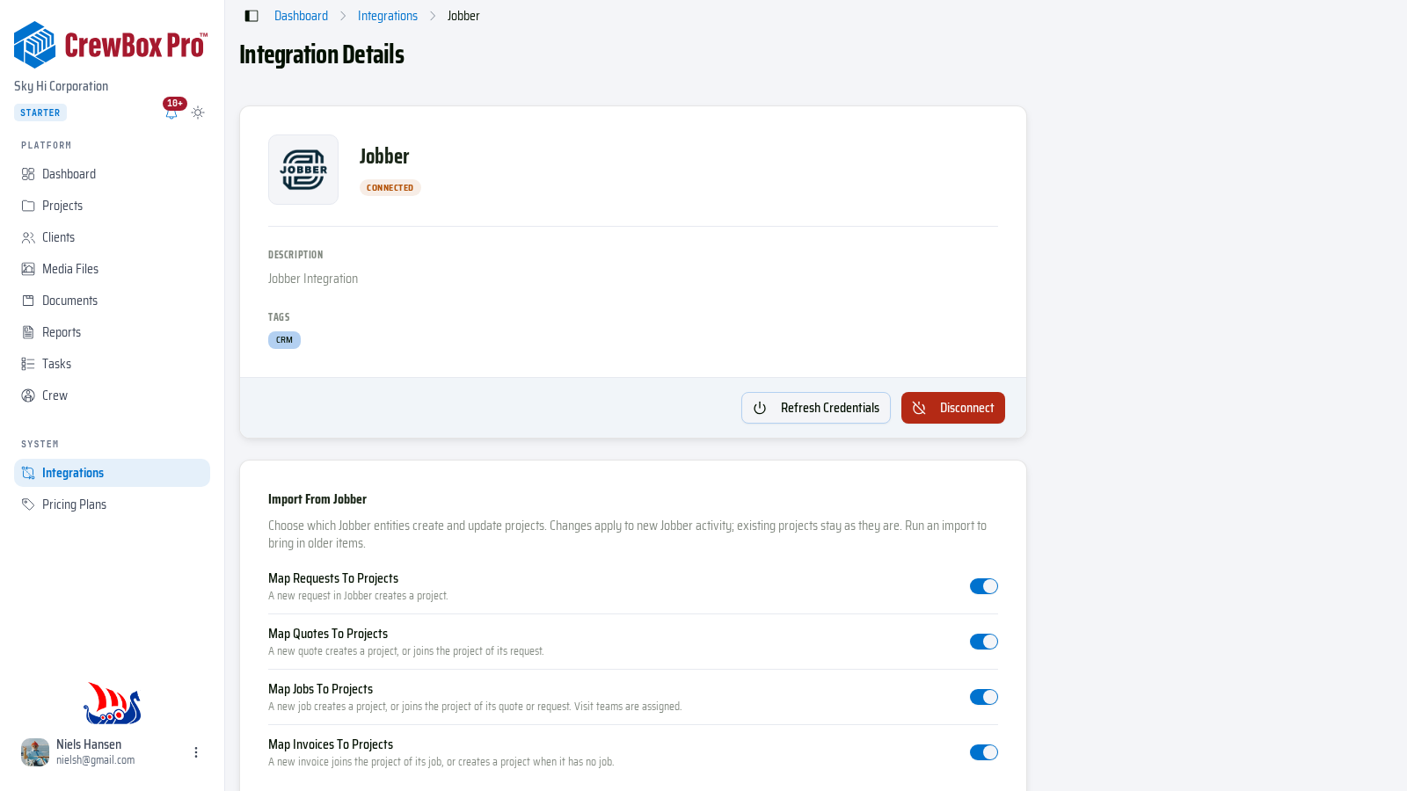The height and width of the screenshot is (791, 1407).
Task: Follow the Integrations breadcrumb link
Action: coord(388,16)
